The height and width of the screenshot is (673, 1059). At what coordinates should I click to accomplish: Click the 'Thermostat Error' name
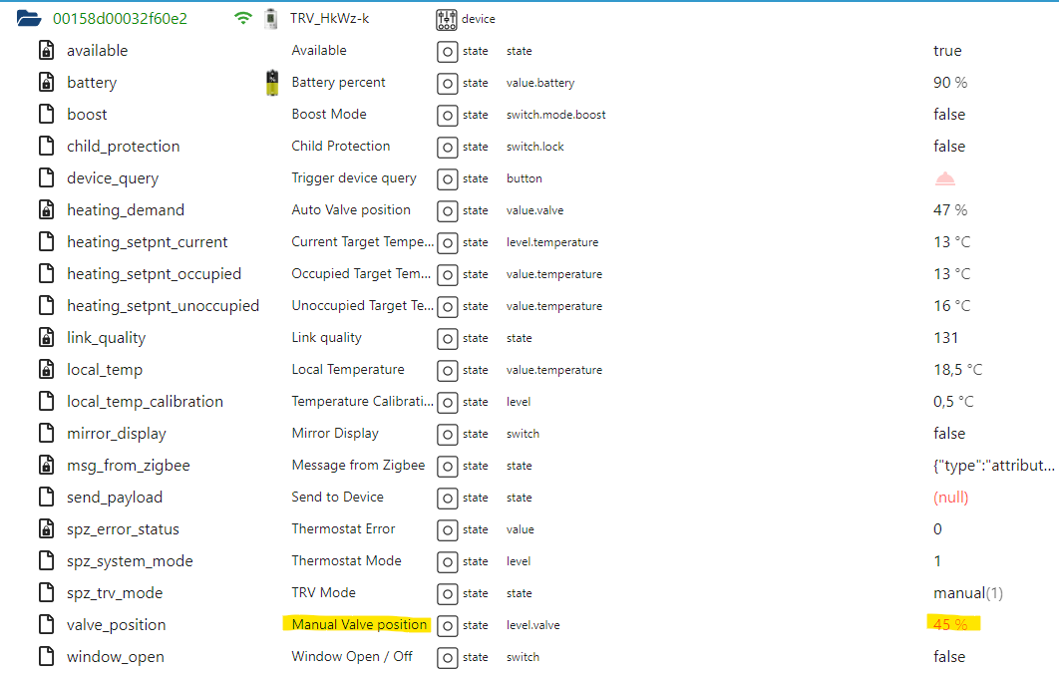click(343, 528)
